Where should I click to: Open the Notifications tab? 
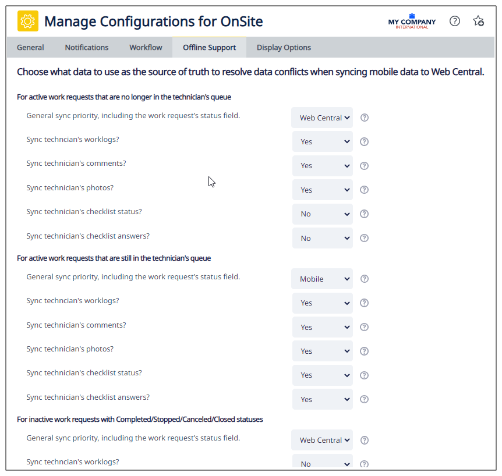pos(87,48)
